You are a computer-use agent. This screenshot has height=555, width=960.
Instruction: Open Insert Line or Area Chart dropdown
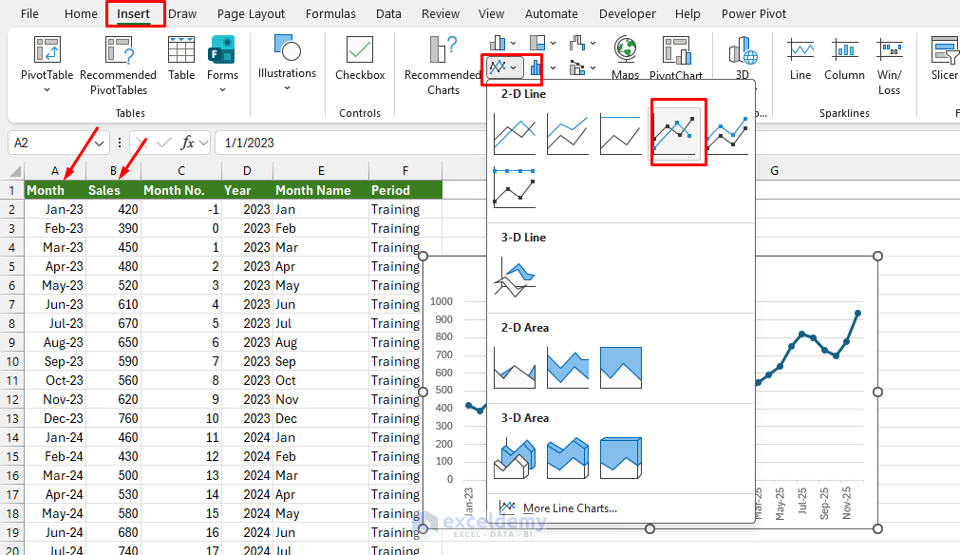click(504, 67)
